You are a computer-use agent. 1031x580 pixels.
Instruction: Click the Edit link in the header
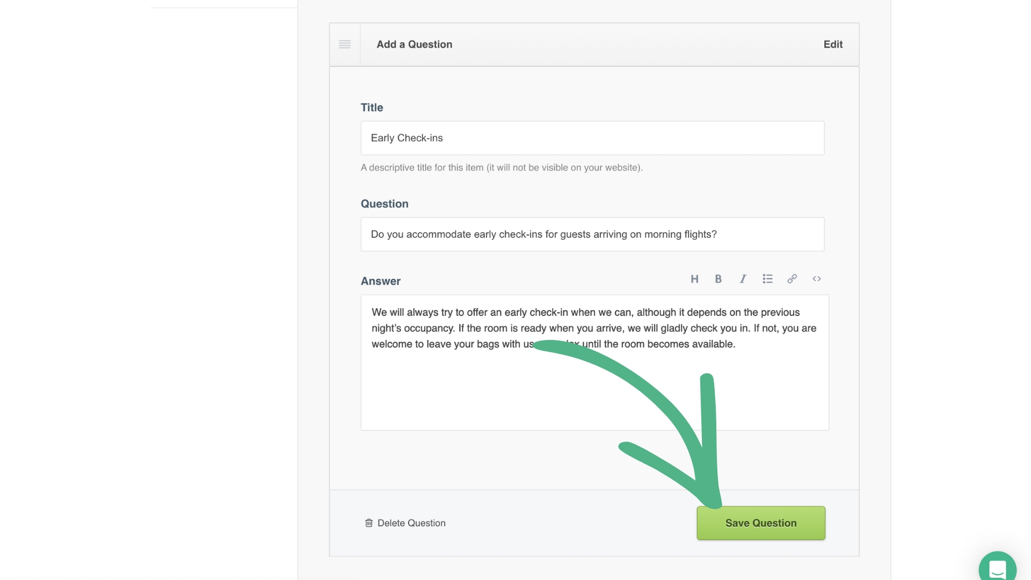[x=833, y=45]
